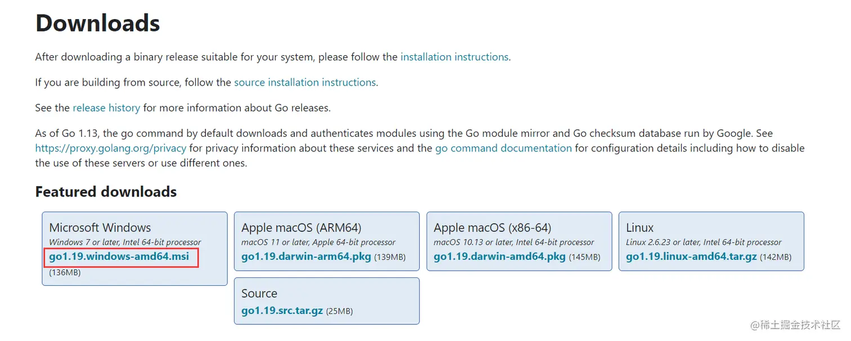Open the source installation instructions link

[304, 82]
